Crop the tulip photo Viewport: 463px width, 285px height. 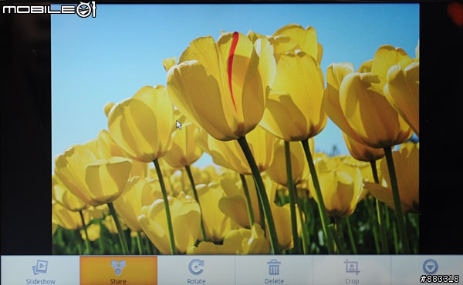pyautogui.click(x=352, y=270)
